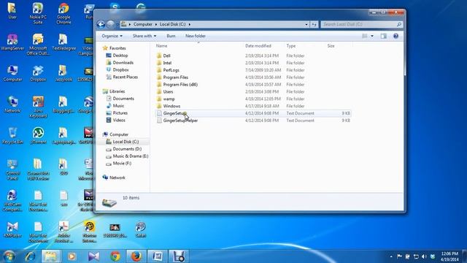The height and width of the screenshot is (263, 467).
Task: Click the Windows Start button
Action: click(x=9, y=256)
